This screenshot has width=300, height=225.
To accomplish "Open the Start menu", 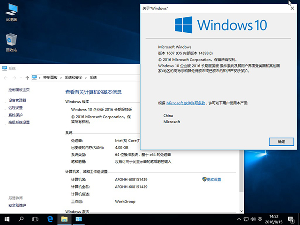I will (x=7, y=219).
